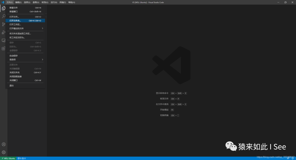This screenshot has height=160, width=296.
Task: Choose 将工作区另存为... menu entry
Action: coord(25,37)
